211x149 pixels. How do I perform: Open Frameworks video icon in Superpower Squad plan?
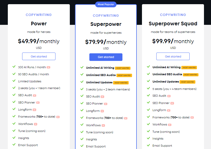pyautogui.click(x=192, y=118)
